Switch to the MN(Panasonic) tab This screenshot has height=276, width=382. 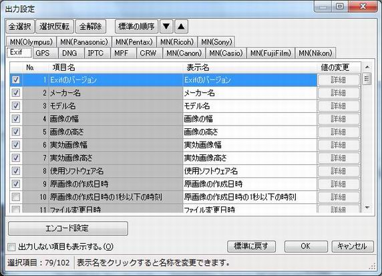[84, 42]
